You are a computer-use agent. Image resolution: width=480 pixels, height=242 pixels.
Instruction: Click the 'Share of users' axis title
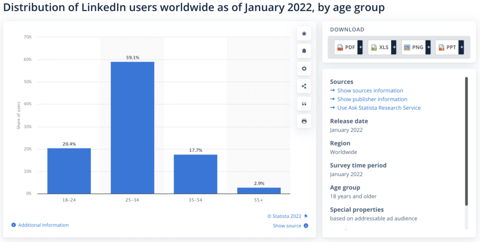18,116
